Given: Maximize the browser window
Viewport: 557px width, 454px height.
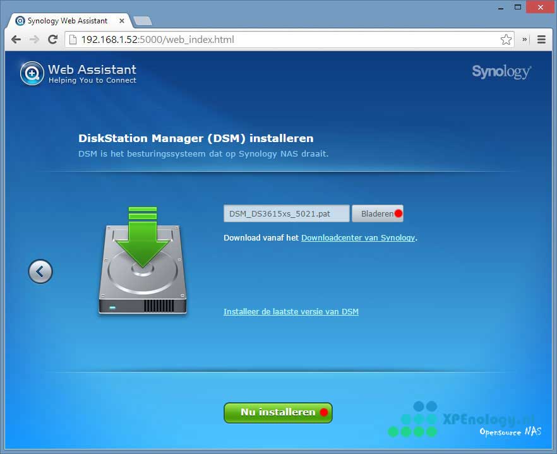Looking at the screenshot, I should tap(518, 7).
